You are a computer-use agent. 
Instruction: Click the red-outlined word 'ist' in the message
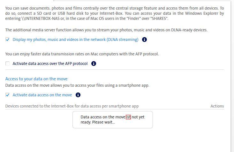128,117
